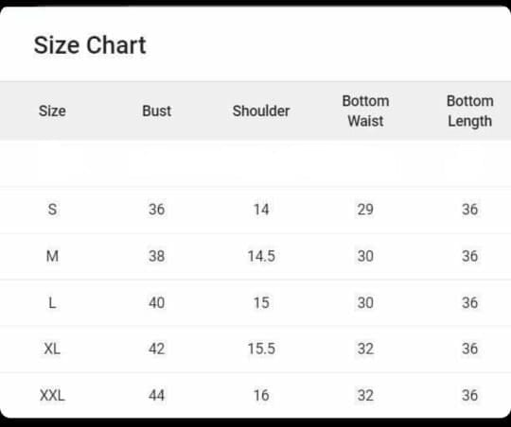Select the Bust column header
511x427 pixels.
[x=156, y=111]
